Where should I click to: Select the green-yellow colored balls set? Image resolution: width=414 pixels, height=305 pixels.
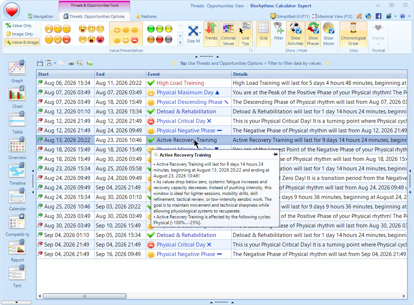tap(160, 34)
